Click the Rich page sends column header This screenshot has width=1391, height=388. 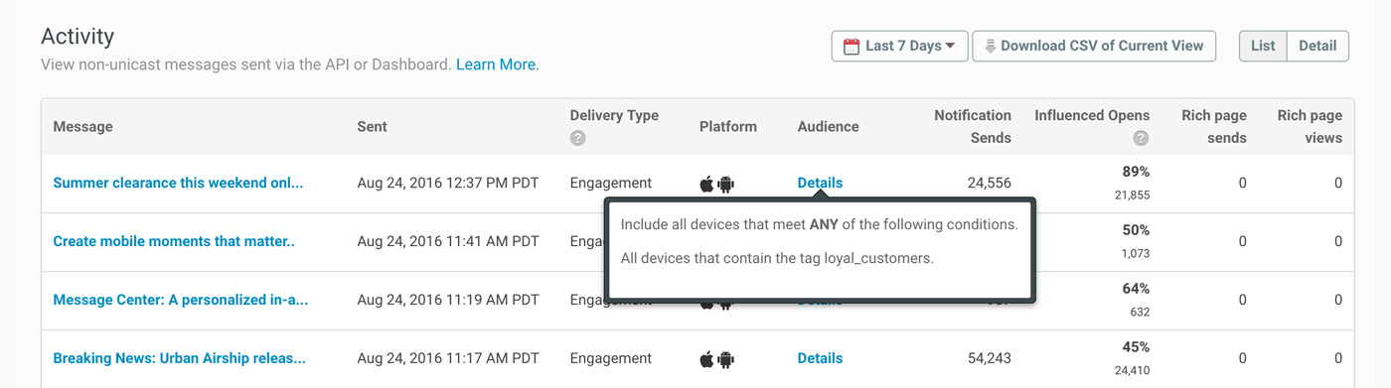1214,126
